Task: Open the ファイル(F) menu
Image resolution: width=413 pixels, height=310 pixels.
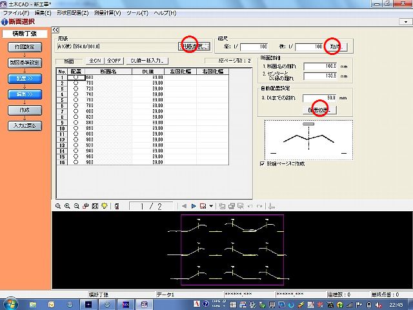Action: pyautogui.click(x=15, y=13)
